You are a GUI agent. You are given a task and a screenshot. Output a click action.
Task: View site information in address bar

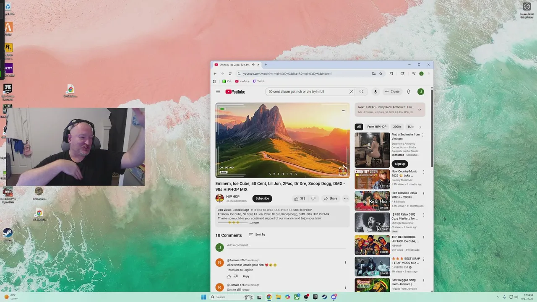pos(239,73)
